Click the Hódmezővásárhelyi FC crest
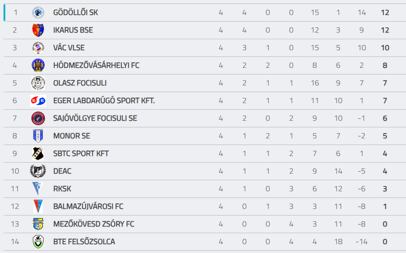 click(38, 65)
